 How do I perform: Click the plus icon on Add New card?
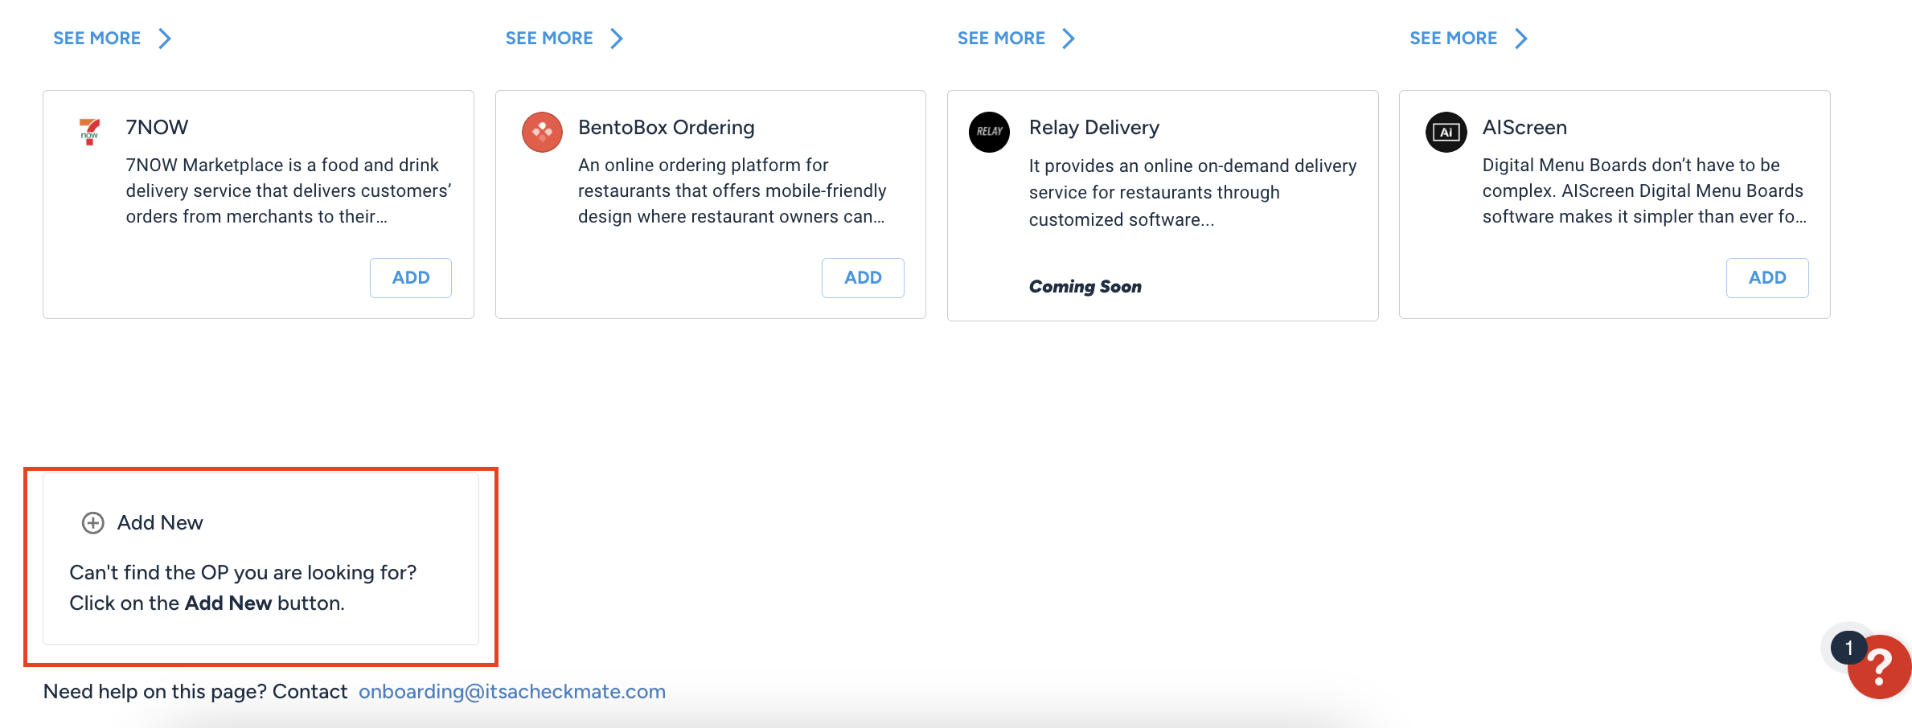point(92,522)
